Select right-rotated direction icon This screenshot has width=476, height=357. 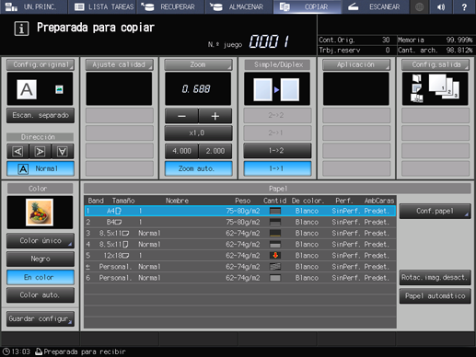point(41,152)
